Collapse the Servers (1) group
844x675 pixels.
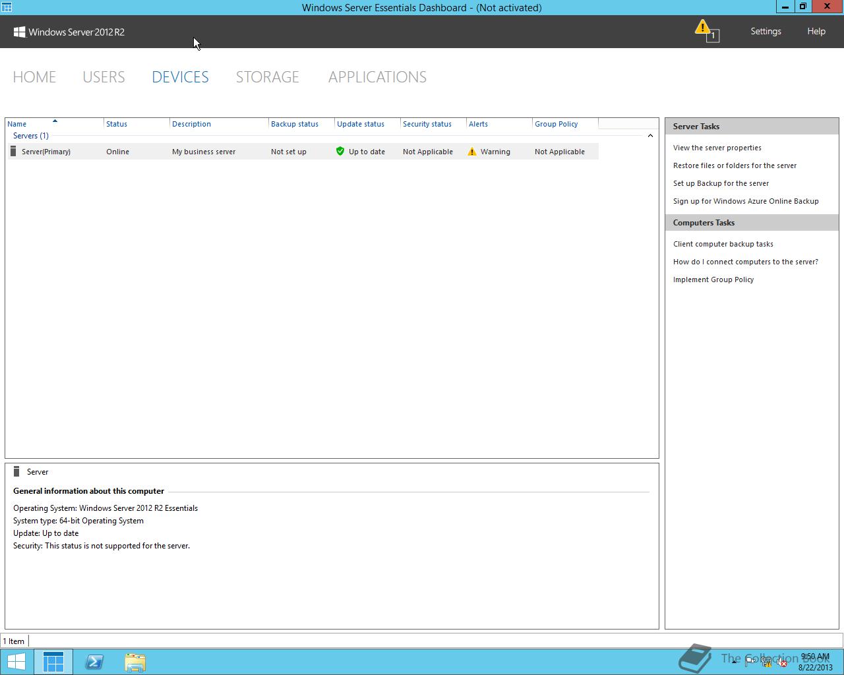pyautogui.click(x=650, y=136)
